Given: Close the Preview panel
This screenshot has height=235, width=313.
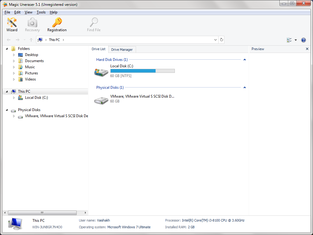Looking at the screenshot, I should 307,49.
